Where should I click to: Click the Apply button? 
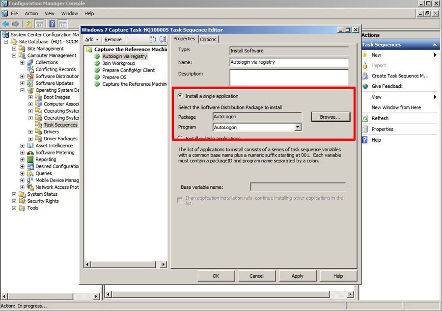[298, 276]
